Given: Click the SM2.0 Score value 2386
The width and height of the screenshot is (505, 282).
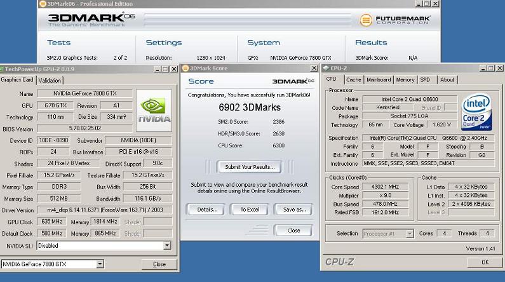Looking at the screenshot, I should click(278, 122).
